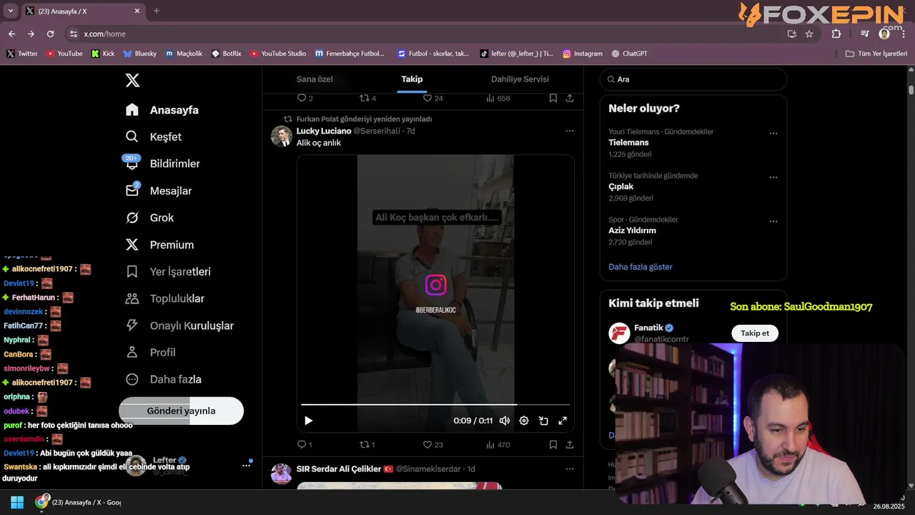The height and width of the screenshot is (515, 915).
Task: Click page vertical scrollbar
Action: coord(911,90)
